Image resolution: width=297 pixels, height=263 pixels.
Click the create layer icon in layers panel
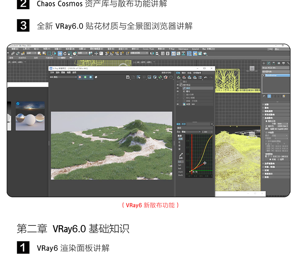coord(179,78)
